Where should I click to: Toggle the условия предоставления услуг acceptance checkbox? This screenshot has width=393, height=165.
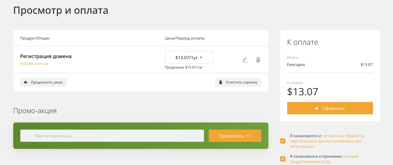[283, 159]
